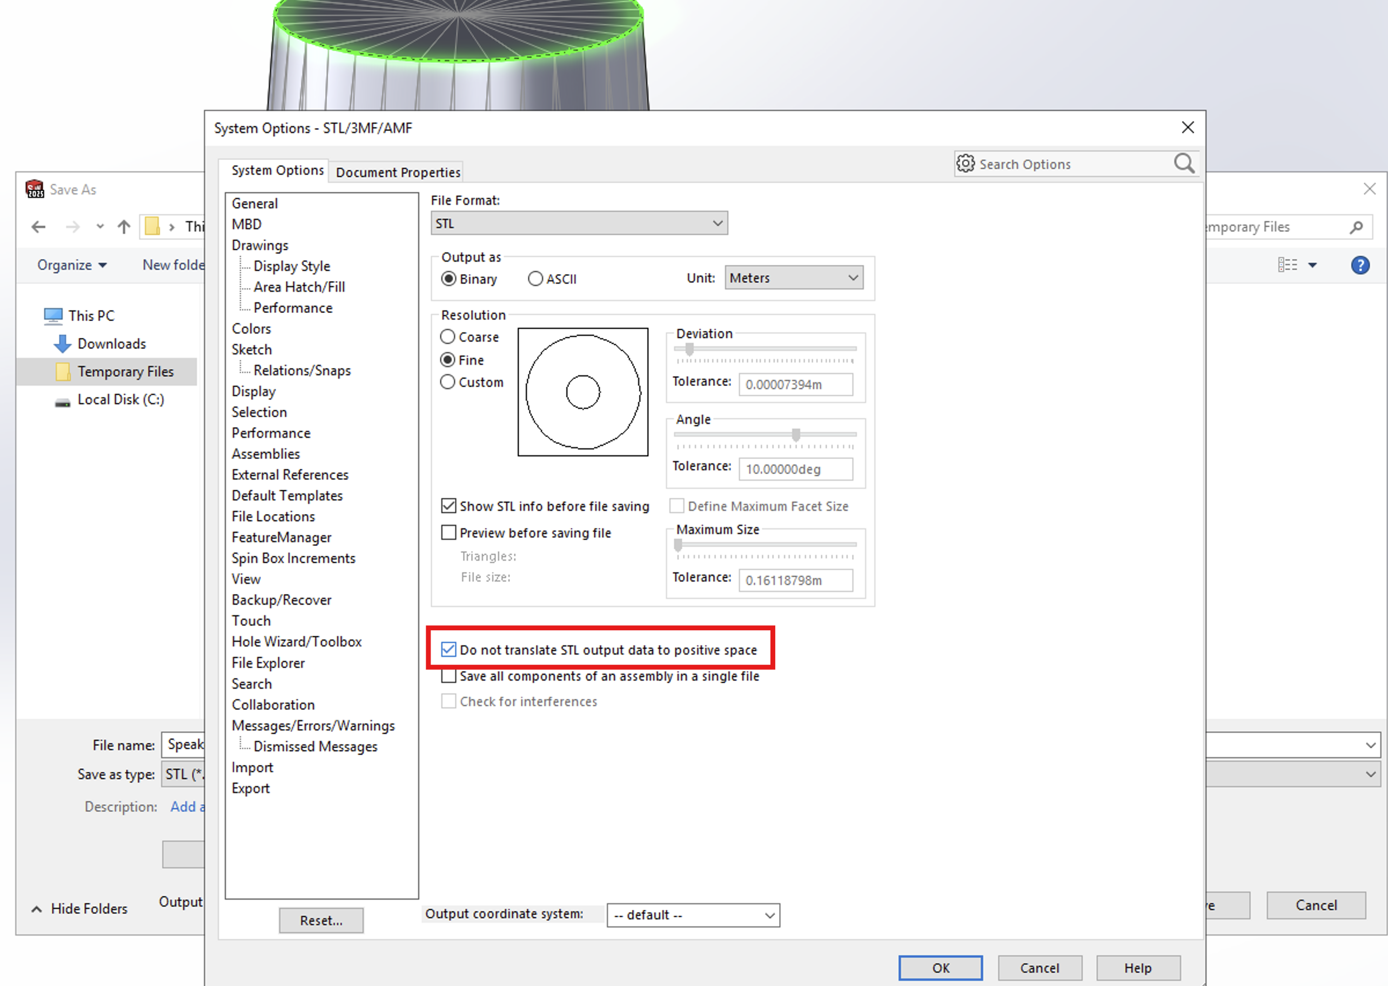Select Hole Wizard/Toolbox category
This screenshot has height=986, width=1388.
click(x=297, y=642)
